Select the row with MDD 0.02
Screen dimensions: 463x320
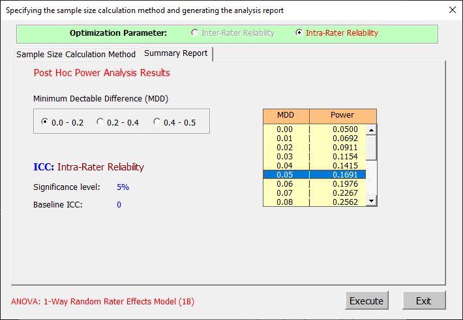(x=314, y=148)
